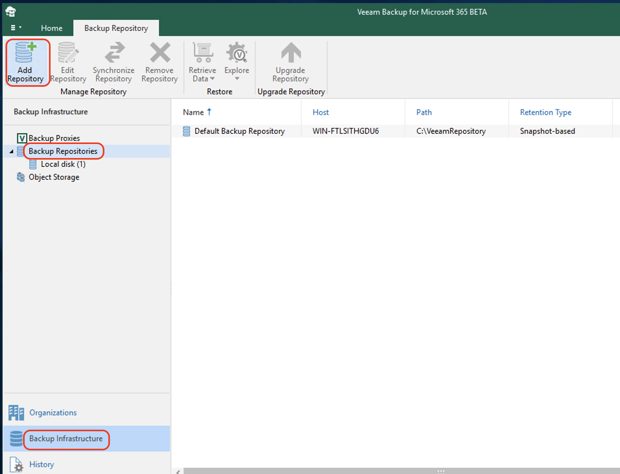The height and width of the screenshot is (474, 620).
Task: Sort by the Name column header
Action: pos(236,112)
